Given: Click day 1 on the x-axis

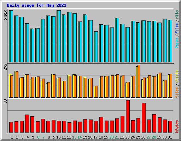Looking at the screenshot, I should (x=12, y=137).
